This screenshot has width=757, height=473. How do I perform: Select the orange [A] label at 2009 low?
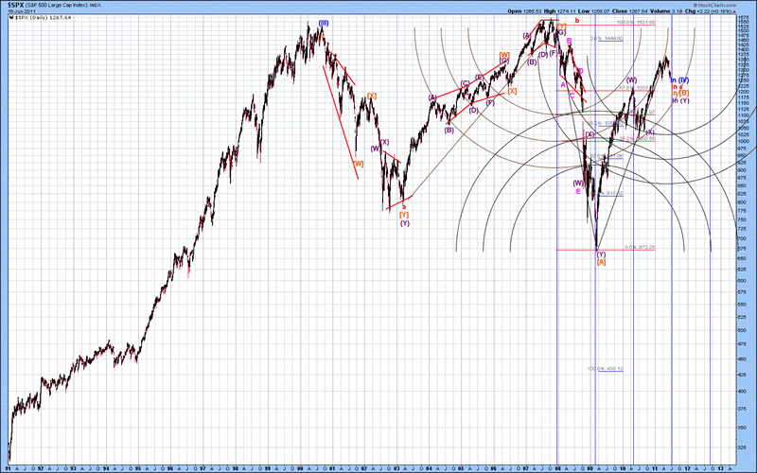point(600,262)
